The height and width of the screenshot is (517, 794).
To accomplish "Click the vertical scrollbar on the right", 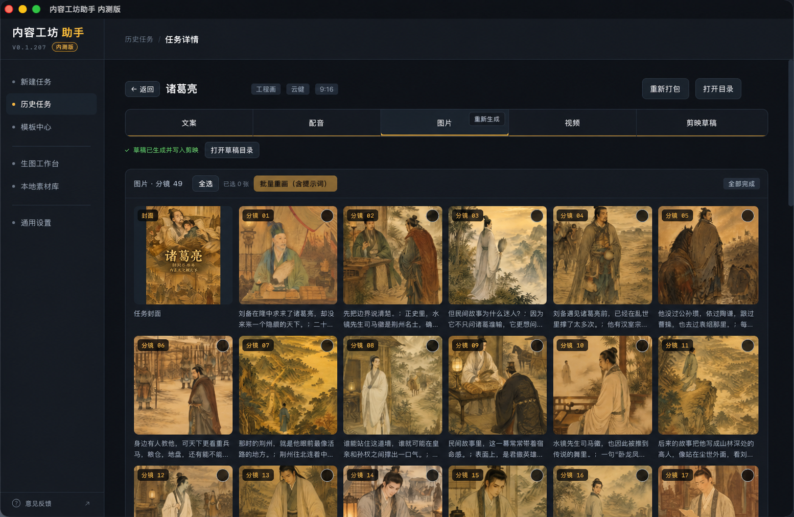I will coord(790,133).
